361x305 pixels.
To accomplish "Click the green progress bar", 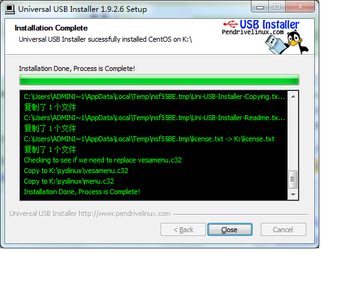I will click(159, 80).
